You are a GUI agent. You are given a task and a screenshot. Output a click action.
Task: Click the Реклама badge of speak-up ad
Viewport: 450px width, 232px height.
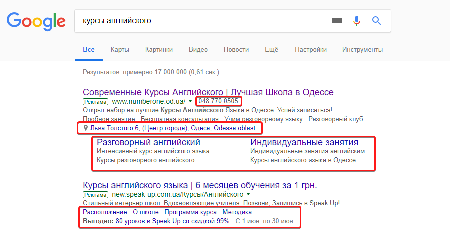point(95,195)
